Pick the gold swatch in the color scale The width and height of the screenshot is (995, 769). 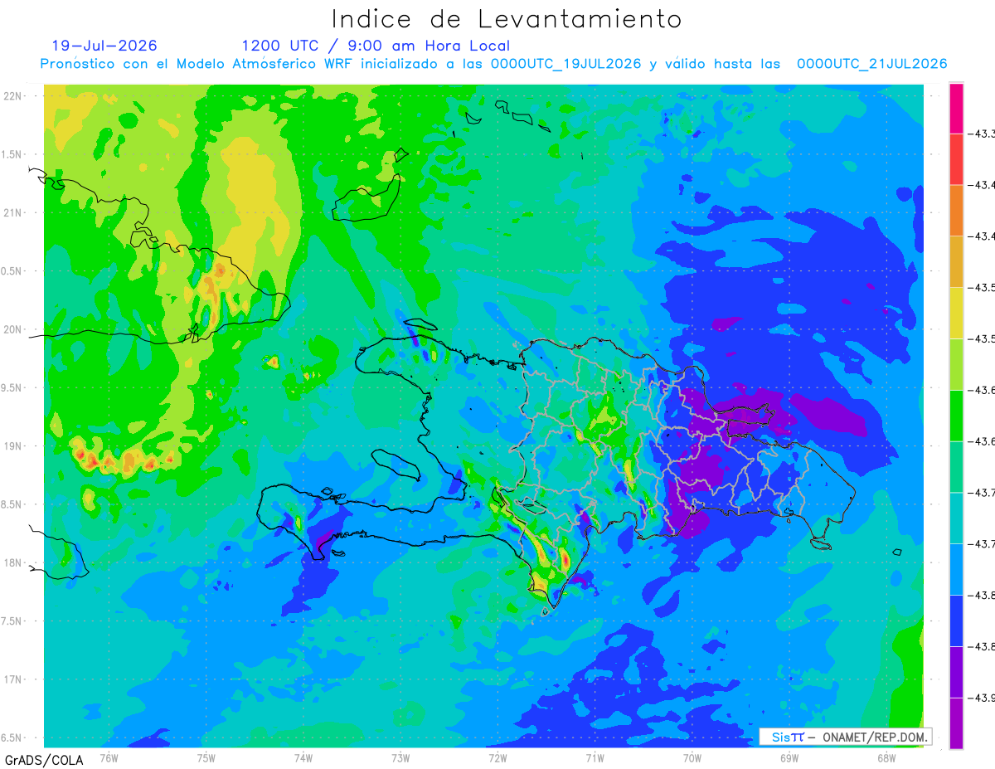point(956,261)
